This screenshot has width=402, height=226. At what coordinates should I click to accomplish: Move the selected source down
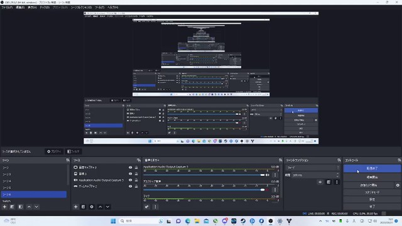click(x=107, y=207)
